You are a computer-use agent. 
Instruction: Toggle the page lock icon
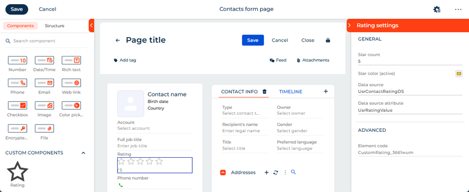[328, 40]
